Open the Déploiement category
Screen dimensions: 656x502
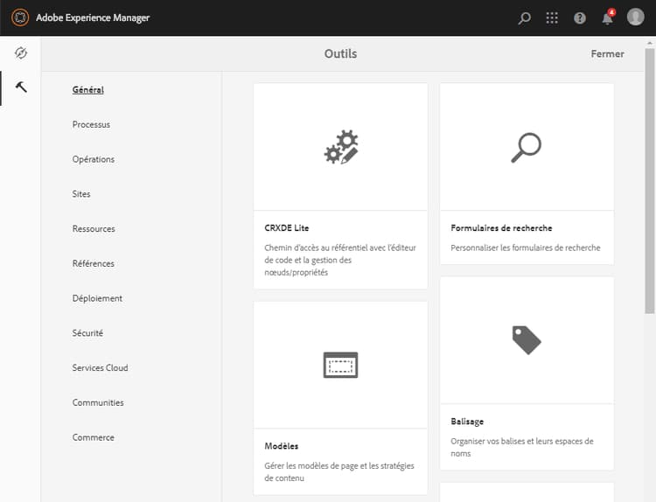coord(97,298)
